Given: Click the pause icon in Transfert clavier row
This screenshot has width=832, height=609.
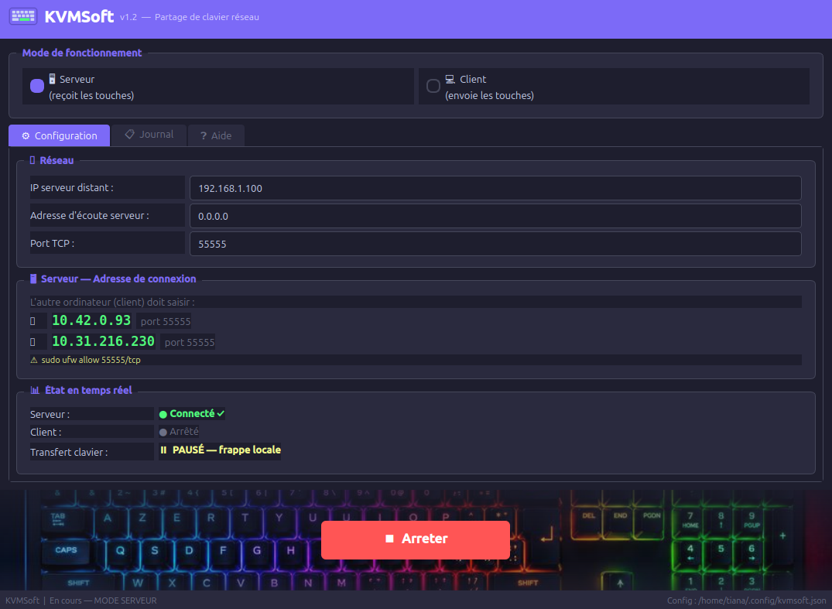Looking at the screenshot, I should coord(163,450).
